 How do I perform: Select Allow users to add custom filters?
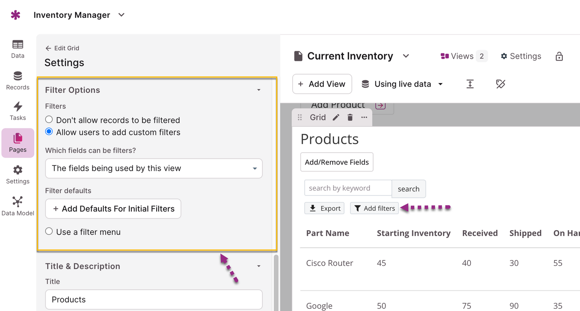click(49, 132)
